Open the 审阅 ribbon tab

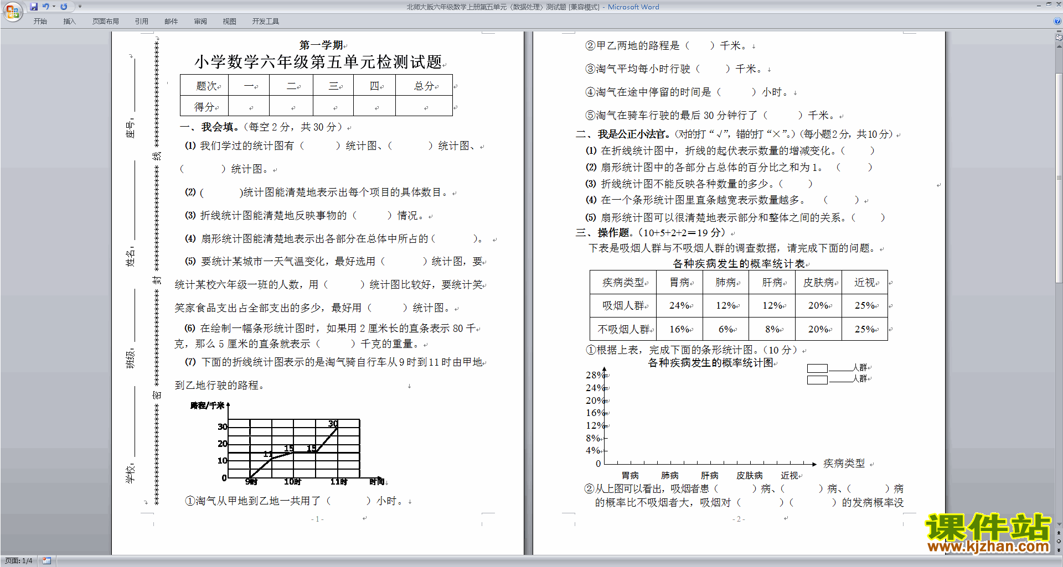coord(200,21)
